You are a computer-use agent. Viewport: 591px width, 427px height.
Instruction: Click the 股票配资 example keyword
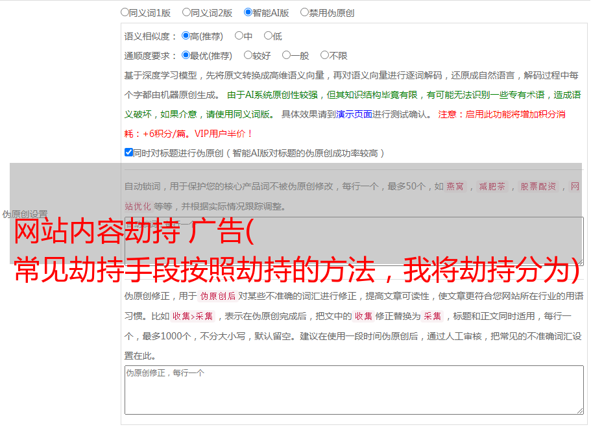pos(538,186)
